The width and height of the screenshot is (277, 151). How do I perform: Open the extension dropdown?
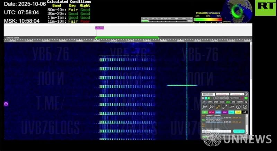pyautogui.click(x=237, y=94)
